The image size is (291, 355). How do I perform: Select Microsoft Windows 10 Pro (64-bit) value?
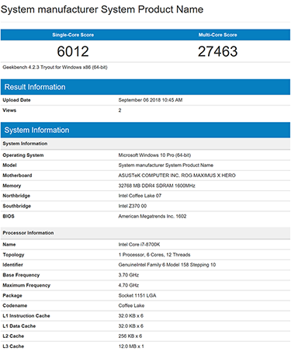[154, 155]
